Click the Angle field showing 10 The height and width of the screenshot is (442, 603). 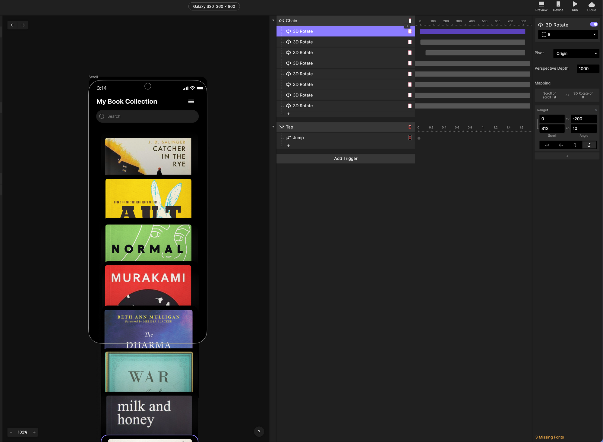(x=583, y=128)
